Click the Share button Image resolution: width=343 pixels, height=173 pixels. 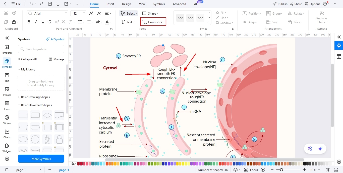296,4
